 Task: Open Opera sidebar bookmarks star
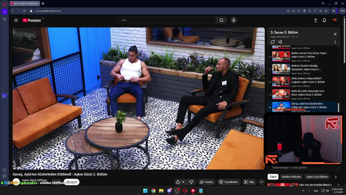4,19
